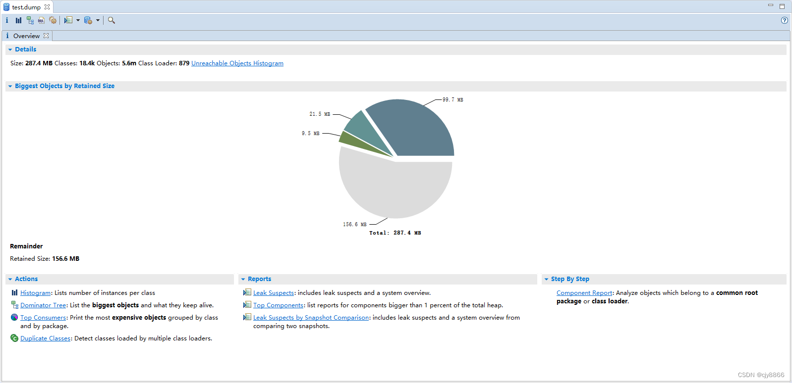Collapse the Details section
Image resolution: width=792 pixels, height=383 pixels.
coord(10,49)
